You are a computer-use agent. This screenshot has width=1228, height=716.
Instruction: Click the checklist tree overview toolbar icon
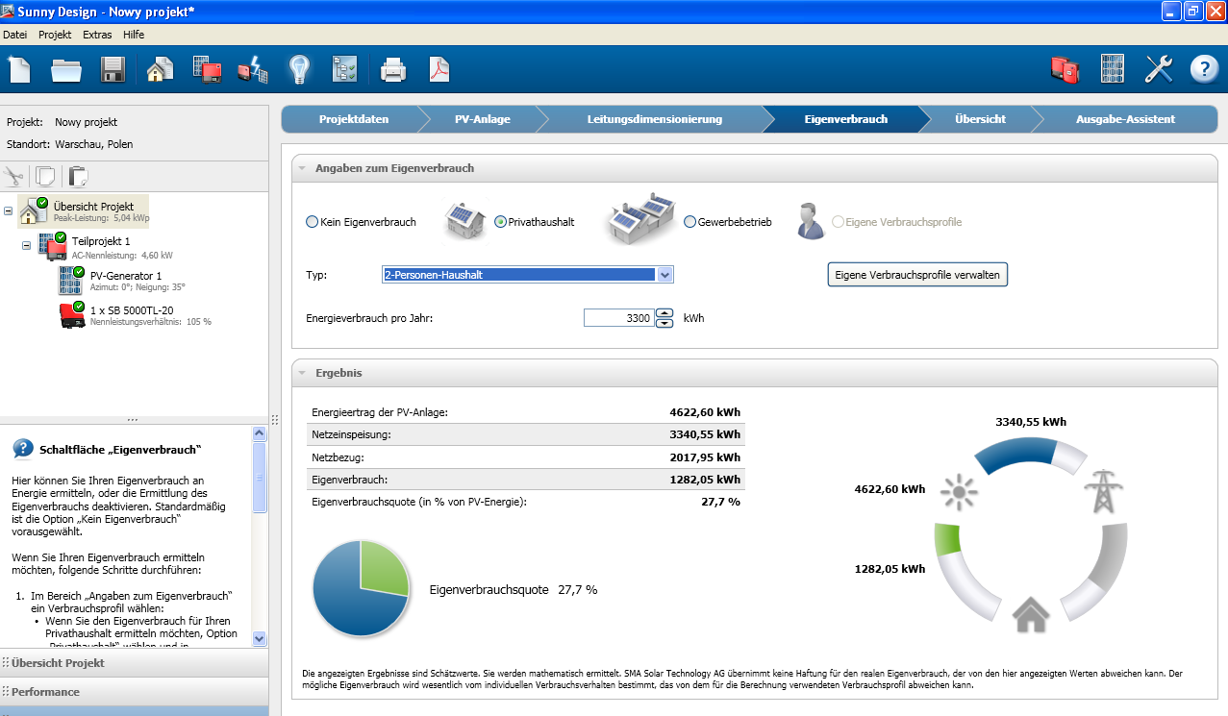click(344, 69)
